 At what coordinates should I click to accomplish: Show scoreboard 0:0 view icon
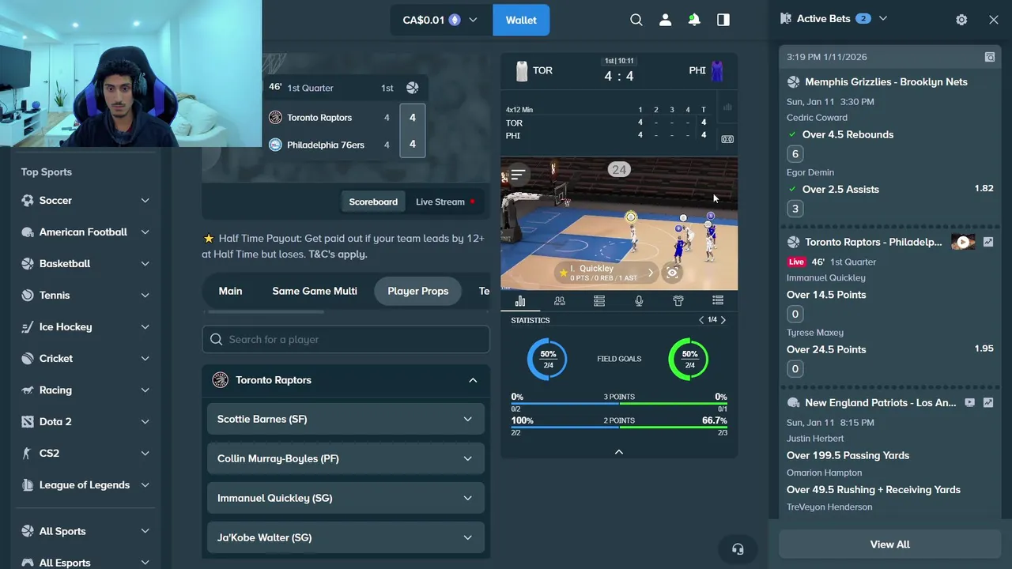tap(727, 139)
